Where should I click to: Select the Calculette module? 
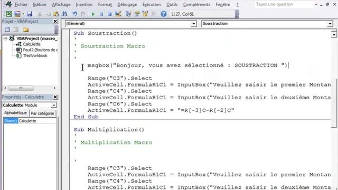point(32,44)
